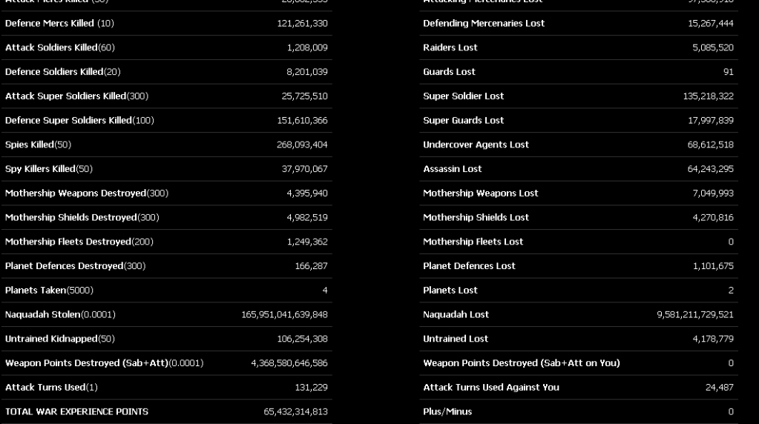Viewport: 759px width, 424px height.
Task: Click the Attack Turns Used Against You label
Action: pos(491,387)
